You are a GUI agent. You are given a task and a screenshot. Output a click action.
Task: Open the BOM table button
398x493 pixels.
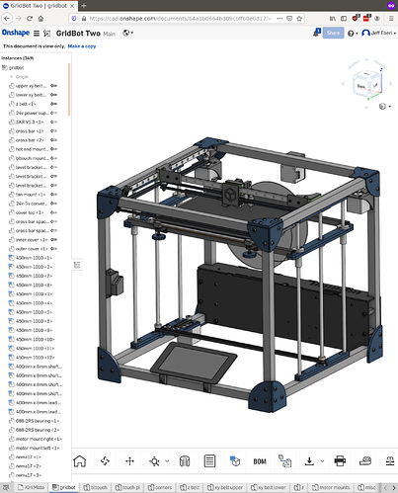pyautogui.click(x=260, y=461)
